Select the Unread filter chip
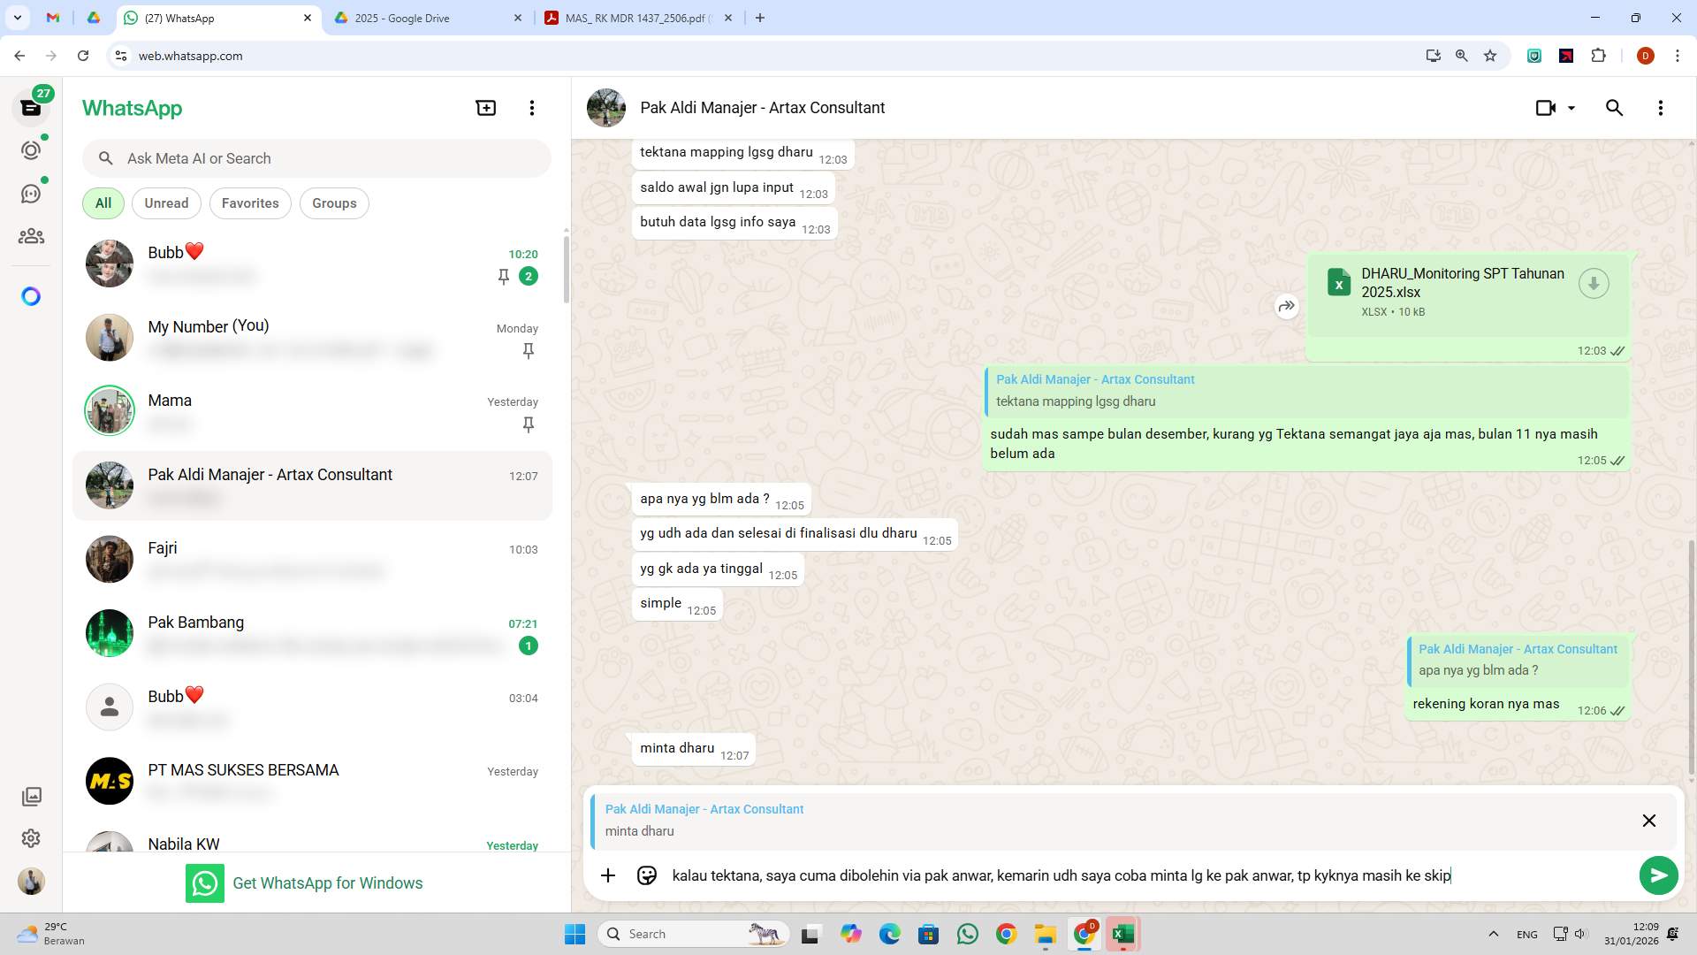The image size is (1697, 955). (x=166, y=203)
